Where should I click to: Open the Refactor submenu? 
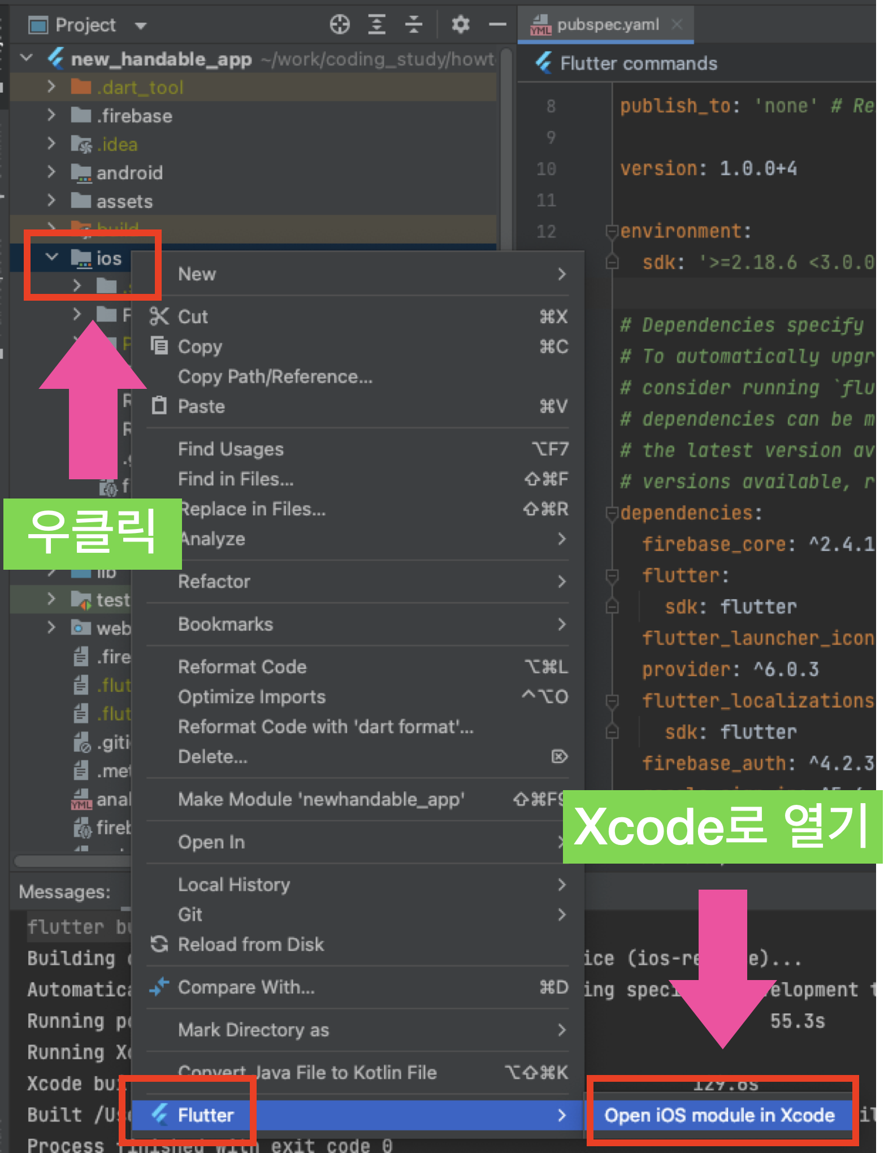coord(357,582)
